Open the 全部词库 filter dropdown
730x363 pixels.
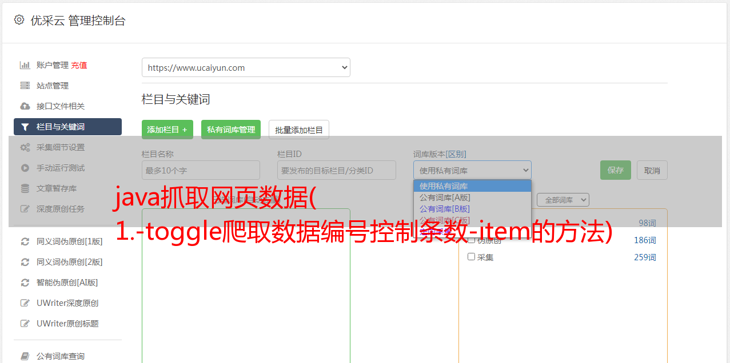pyautogui.click(x=563, y=200)
